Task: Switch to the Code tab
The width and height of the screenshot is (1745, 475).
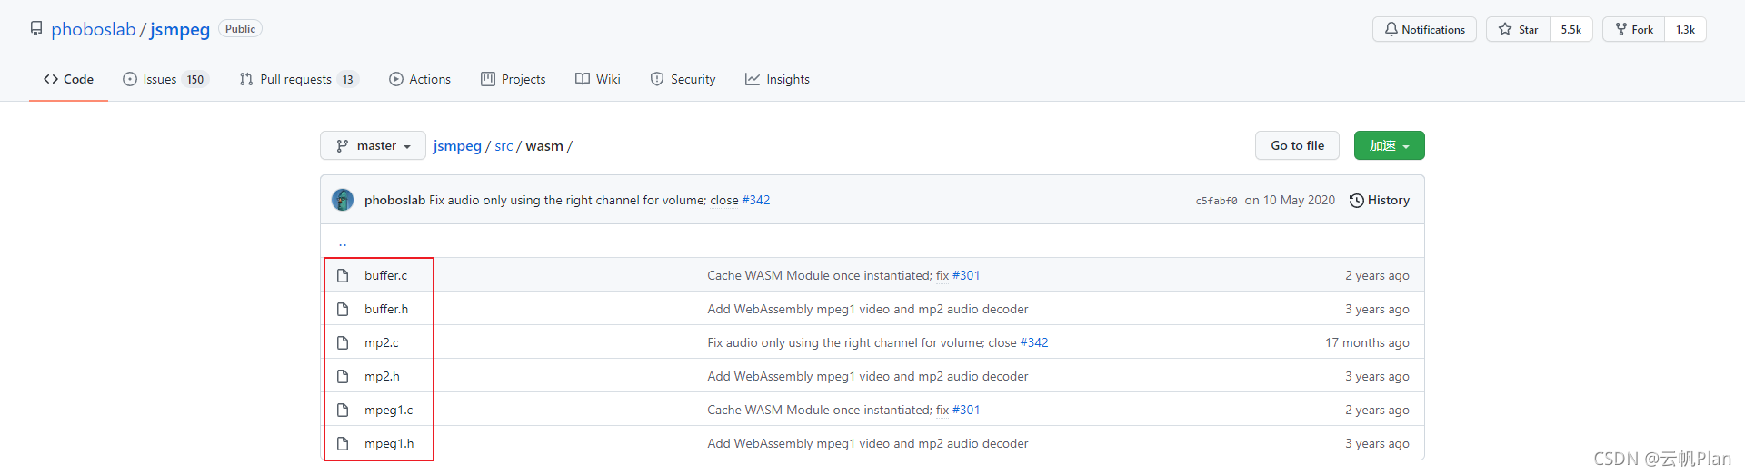Action: 68,79
